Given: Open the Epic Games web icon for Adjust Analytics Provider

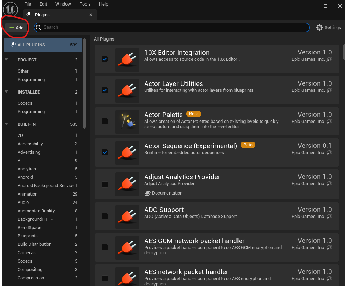Looking at the screenshot, I should pyautogui.click(x=329, y=184).
